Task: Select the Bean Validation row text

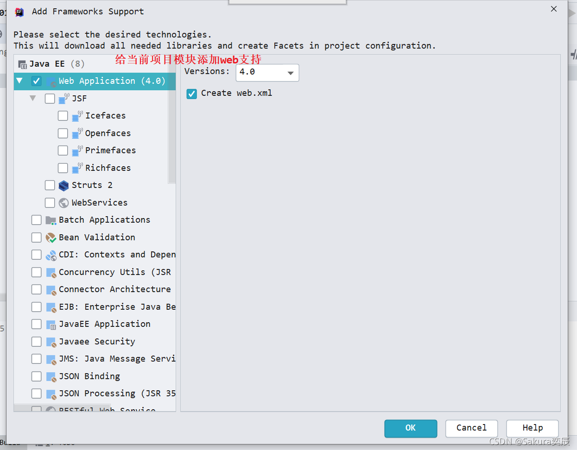Action: coord(97,237)
